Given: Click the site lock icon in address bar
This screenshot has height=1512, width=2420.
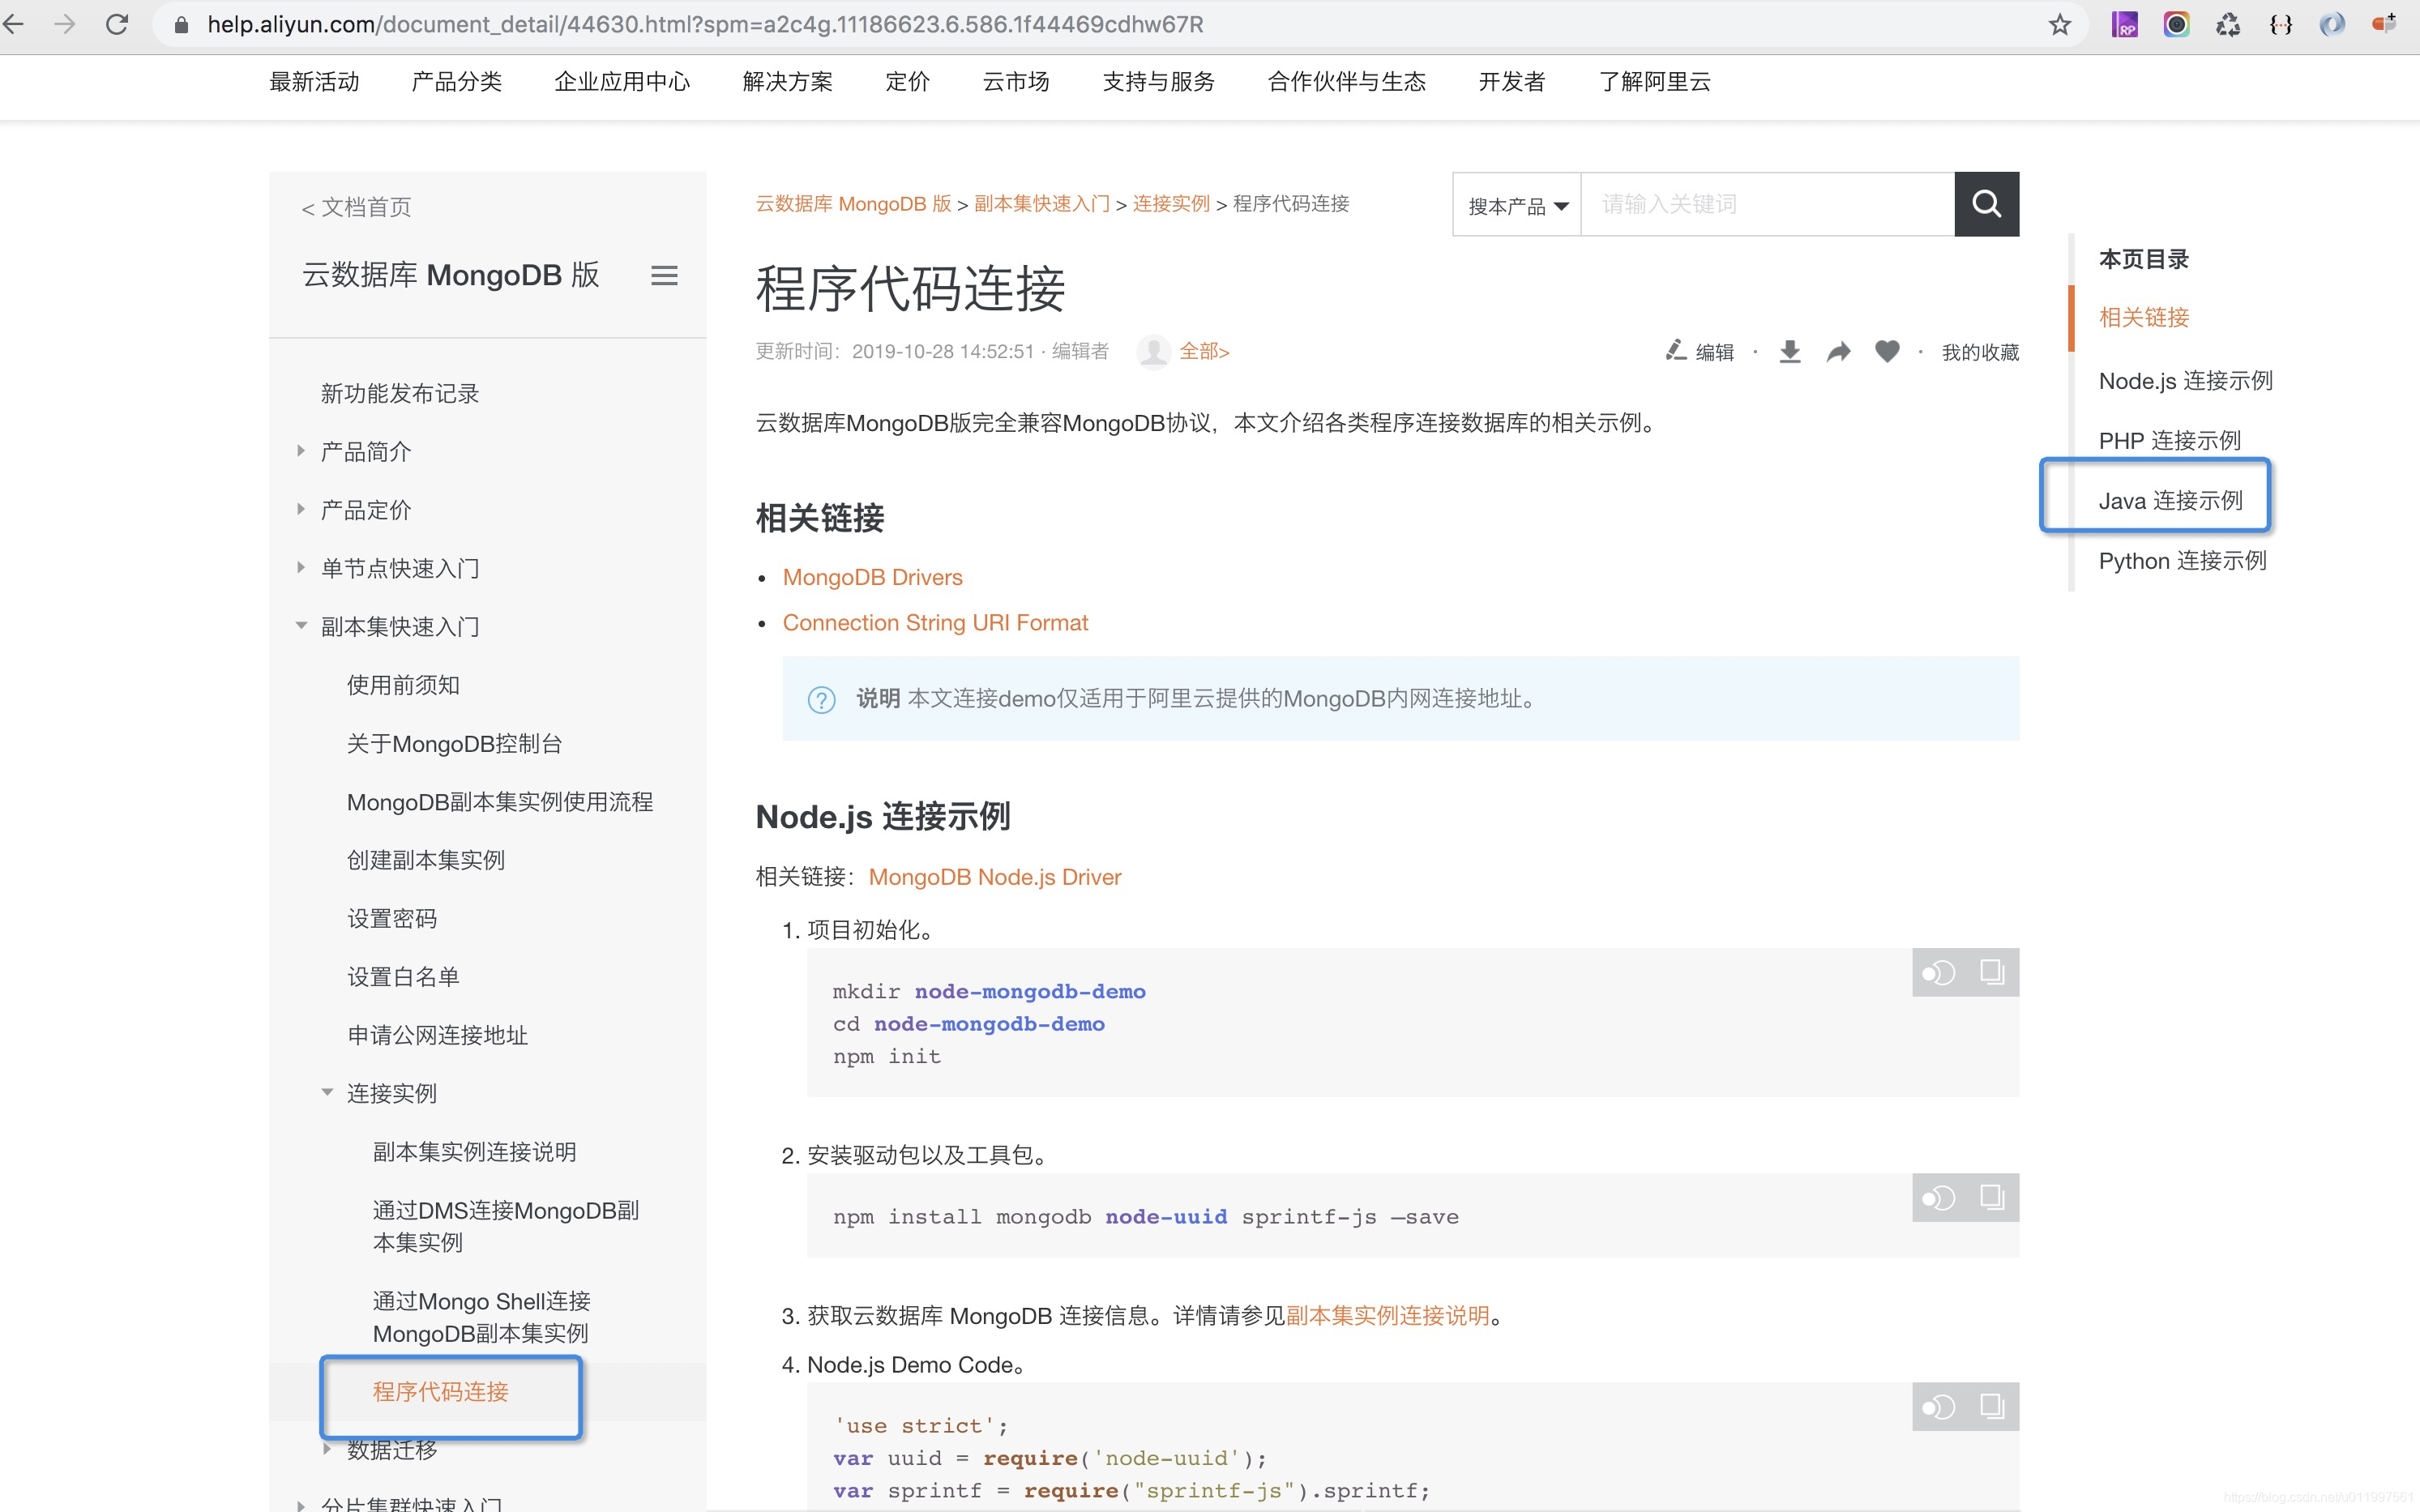Looking at the screenshot, I should pos(181,24).
